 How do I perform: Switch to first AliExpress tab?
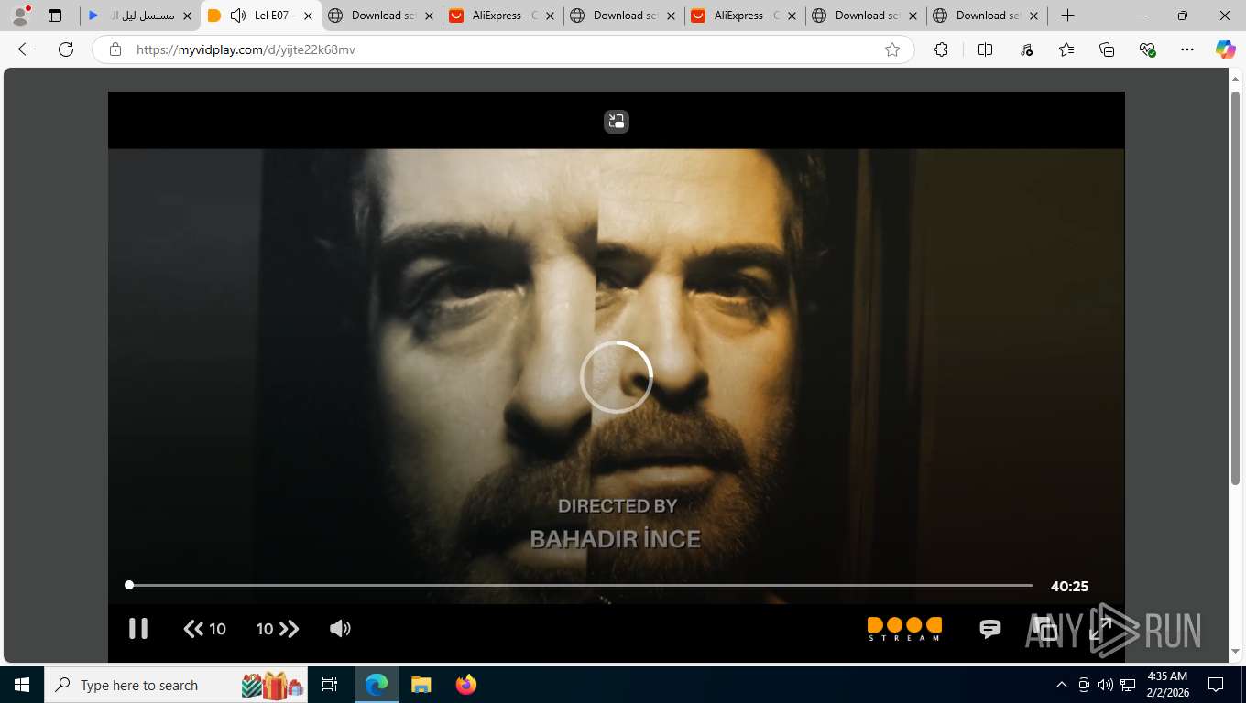[x=502, y=16]
